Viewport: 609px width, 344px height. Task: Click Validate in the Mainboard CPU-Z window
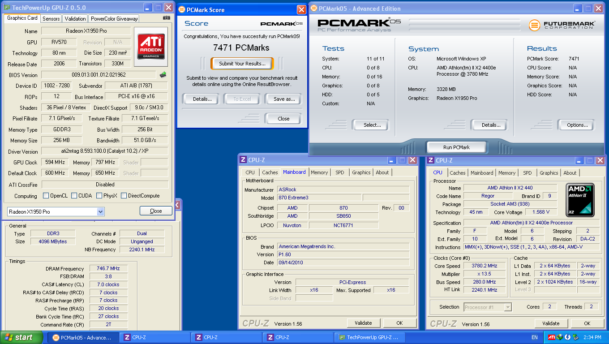[363, 323]
